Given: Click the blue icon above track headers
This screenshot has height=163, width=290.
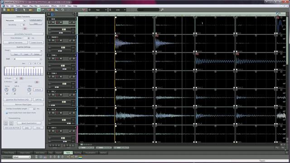Looking at the screenshot, I should click(53, 14).
